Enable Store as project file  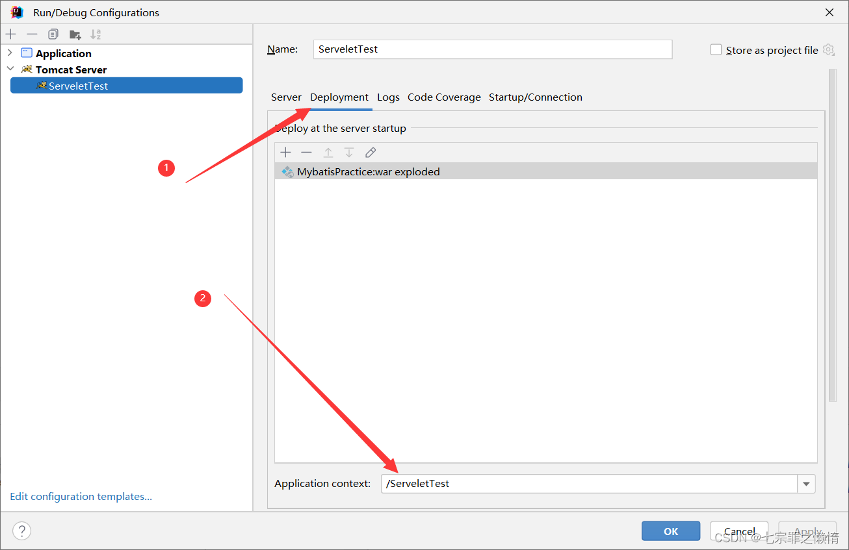click(x=716, y=50)
